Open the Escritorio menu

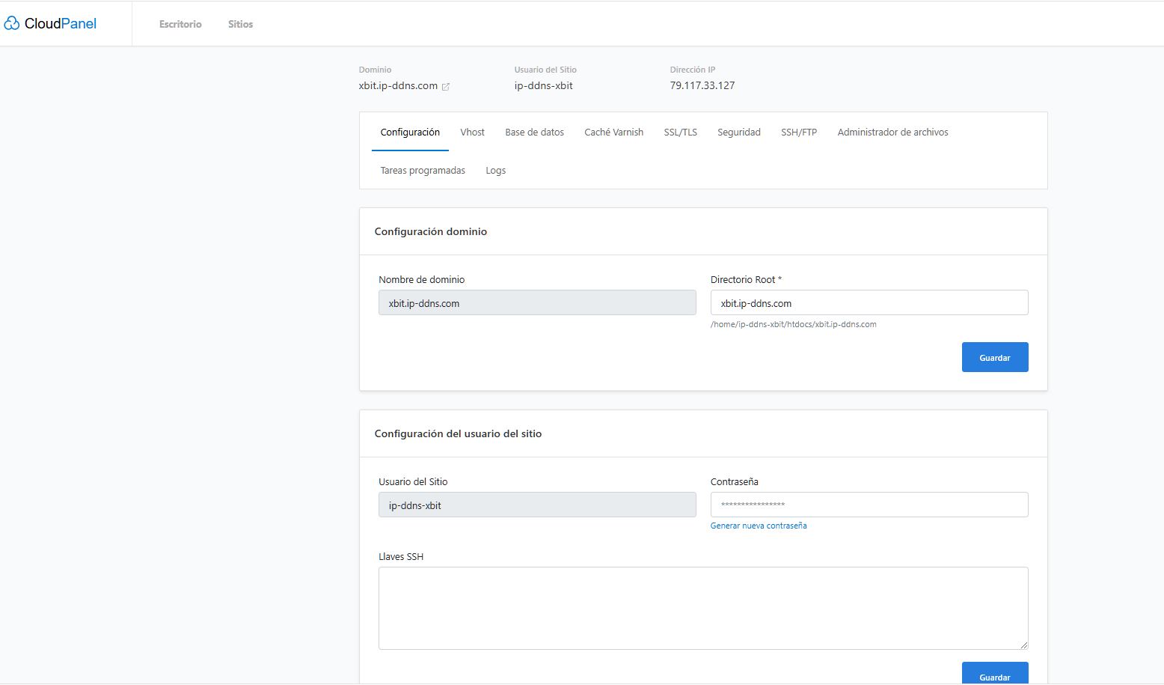pos(180,24)
